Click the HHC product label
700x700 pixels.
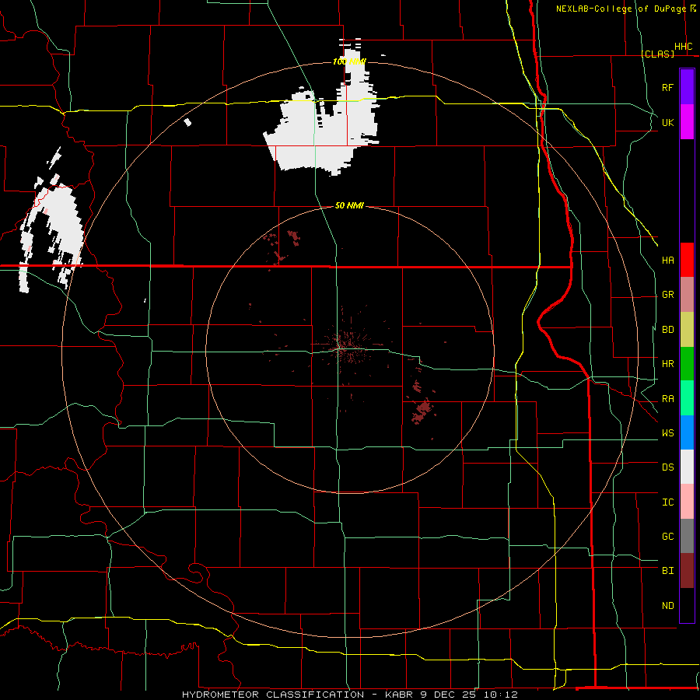pos(684,47)
